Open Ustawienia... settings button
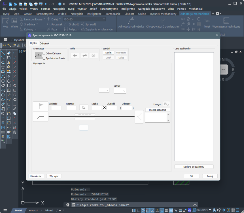Image resolution: width=244 pixels, height=213 pixels. click(36, 176)
